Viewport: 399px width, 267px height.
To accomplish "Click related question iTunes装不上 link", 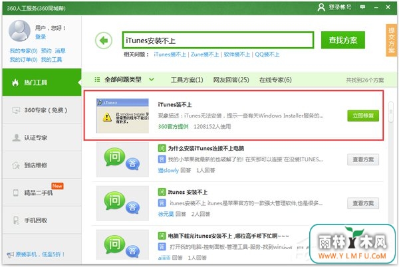I will 170,54.
